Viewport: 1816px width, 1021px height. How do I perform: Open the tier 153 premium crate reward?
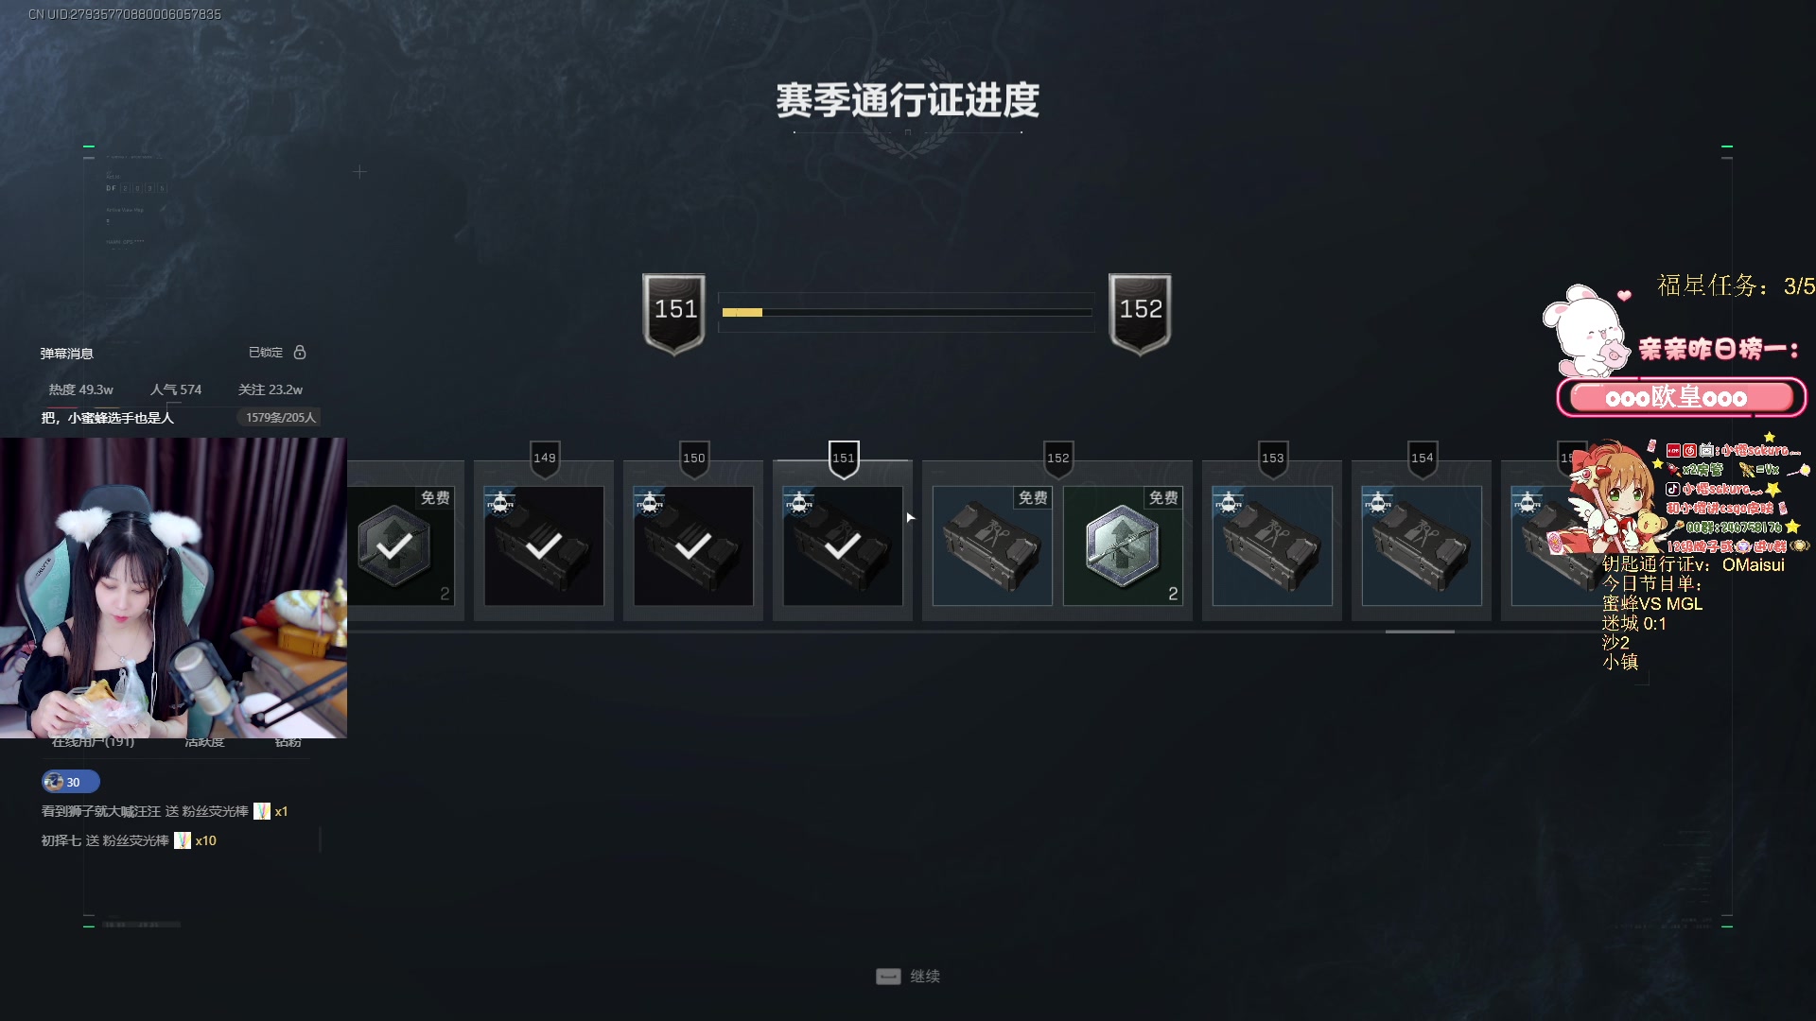coord(1272,545)
